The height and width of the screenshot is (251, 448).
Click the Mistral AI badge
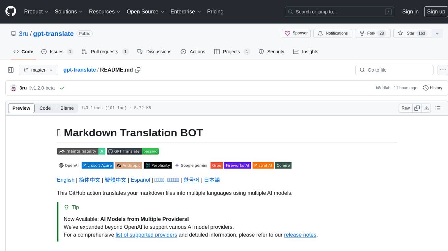[263, 165]
